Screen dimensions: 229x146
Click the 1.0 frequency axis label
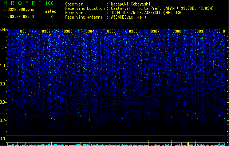tap(3, 66)
